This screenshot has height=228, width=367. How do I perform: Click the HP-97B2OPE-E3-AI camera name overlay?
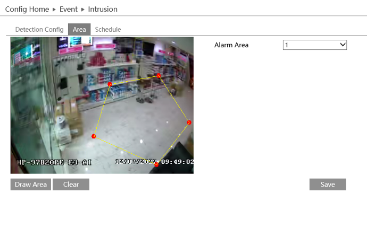(53, 162)
